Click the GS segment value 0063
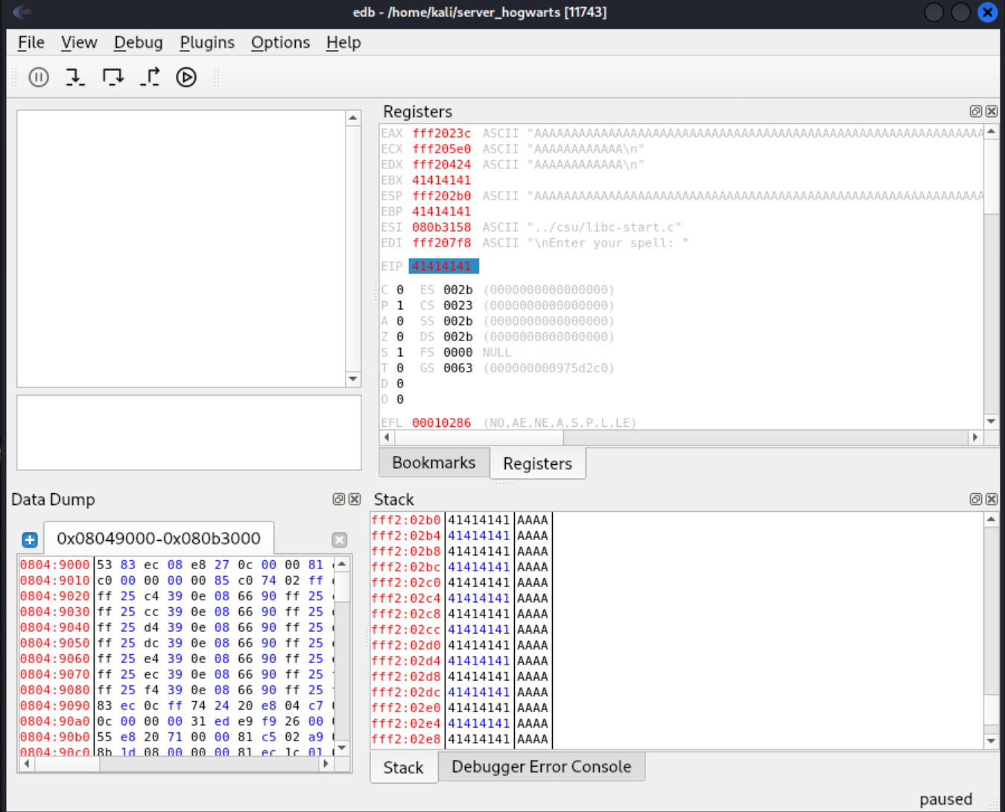Screen dimensions: 1005x812 (x=457, y=368)
